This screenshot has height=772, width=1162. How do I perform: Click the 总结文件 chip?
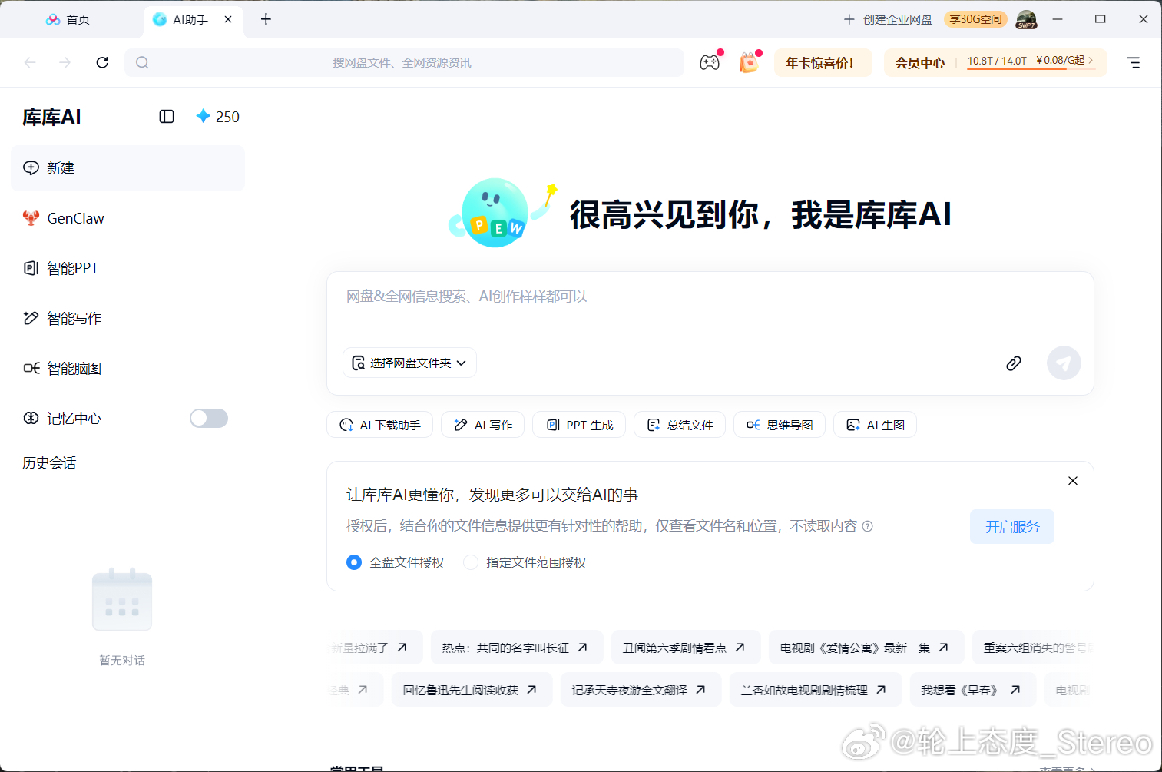[x=680, y=425]
